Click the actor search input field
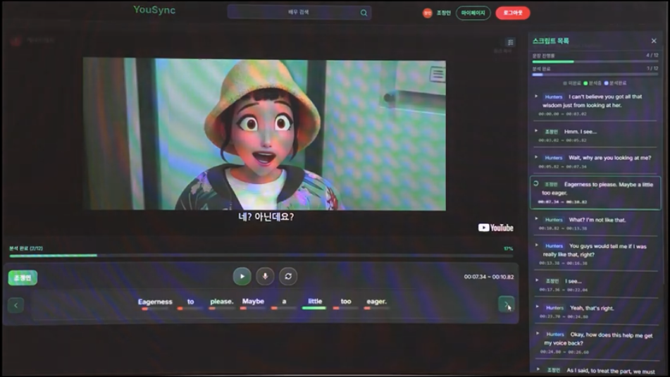This screenshot has width=670, height=377. pos(299,13)
